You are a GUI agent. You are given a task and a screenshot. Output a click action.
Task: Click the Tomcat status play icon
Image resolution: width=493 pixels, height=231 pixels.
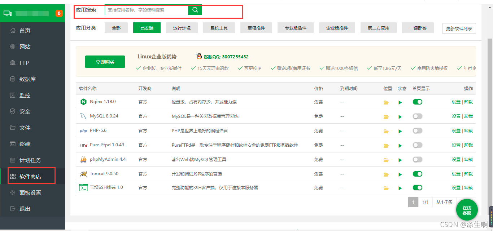pos(400,174)
